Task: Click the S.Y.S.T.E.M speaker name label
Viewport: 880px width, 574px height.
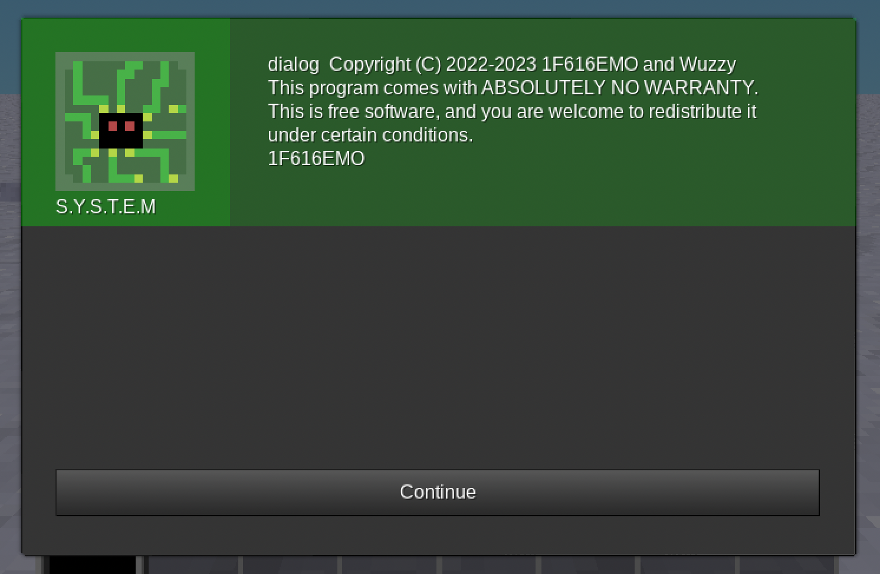Action: tap(106, 207)
